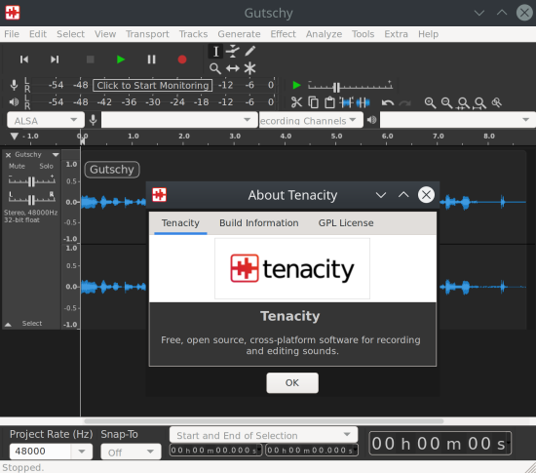
Task: Click the Stop playback button
Action: 91,59
